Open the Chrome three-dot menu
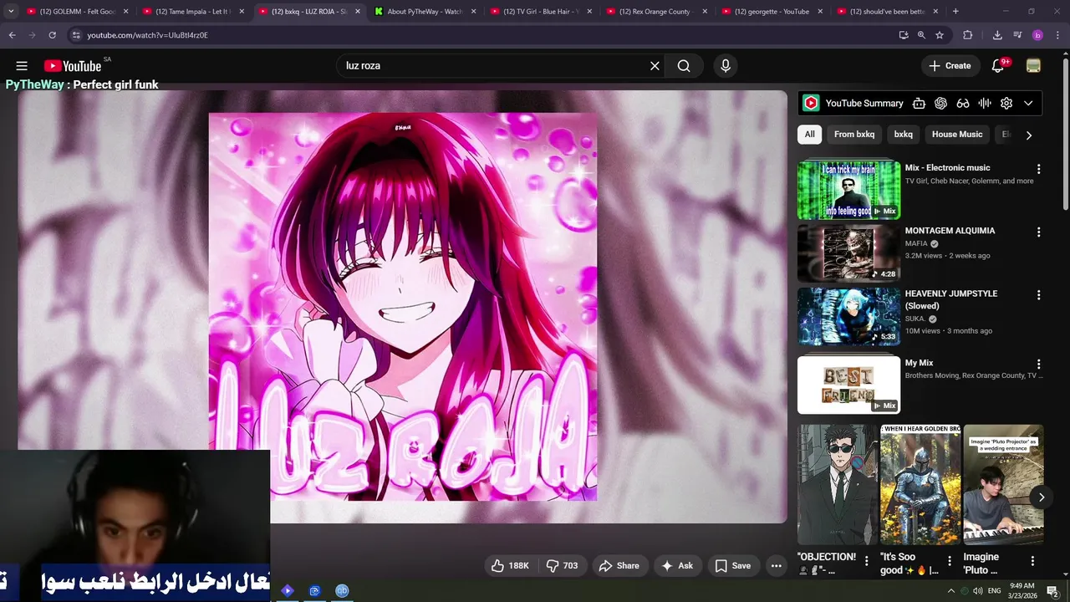 click(x=1057, y=35)
